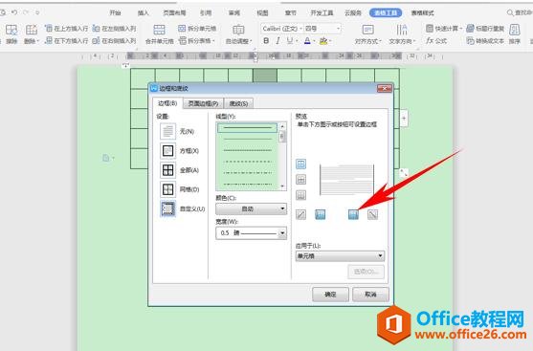Open the 视图 ribbon tab
Viewport: 533px width, 351px height.
coord(262,13)
